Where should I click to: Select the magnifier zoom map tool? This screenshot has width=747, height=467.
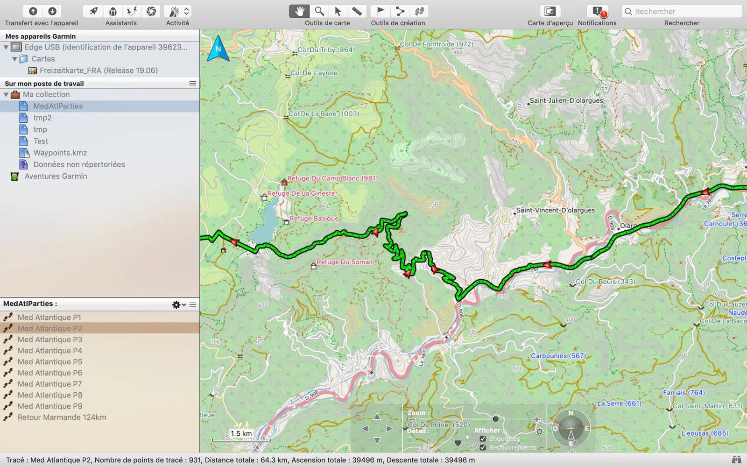[x=319, y=11]
